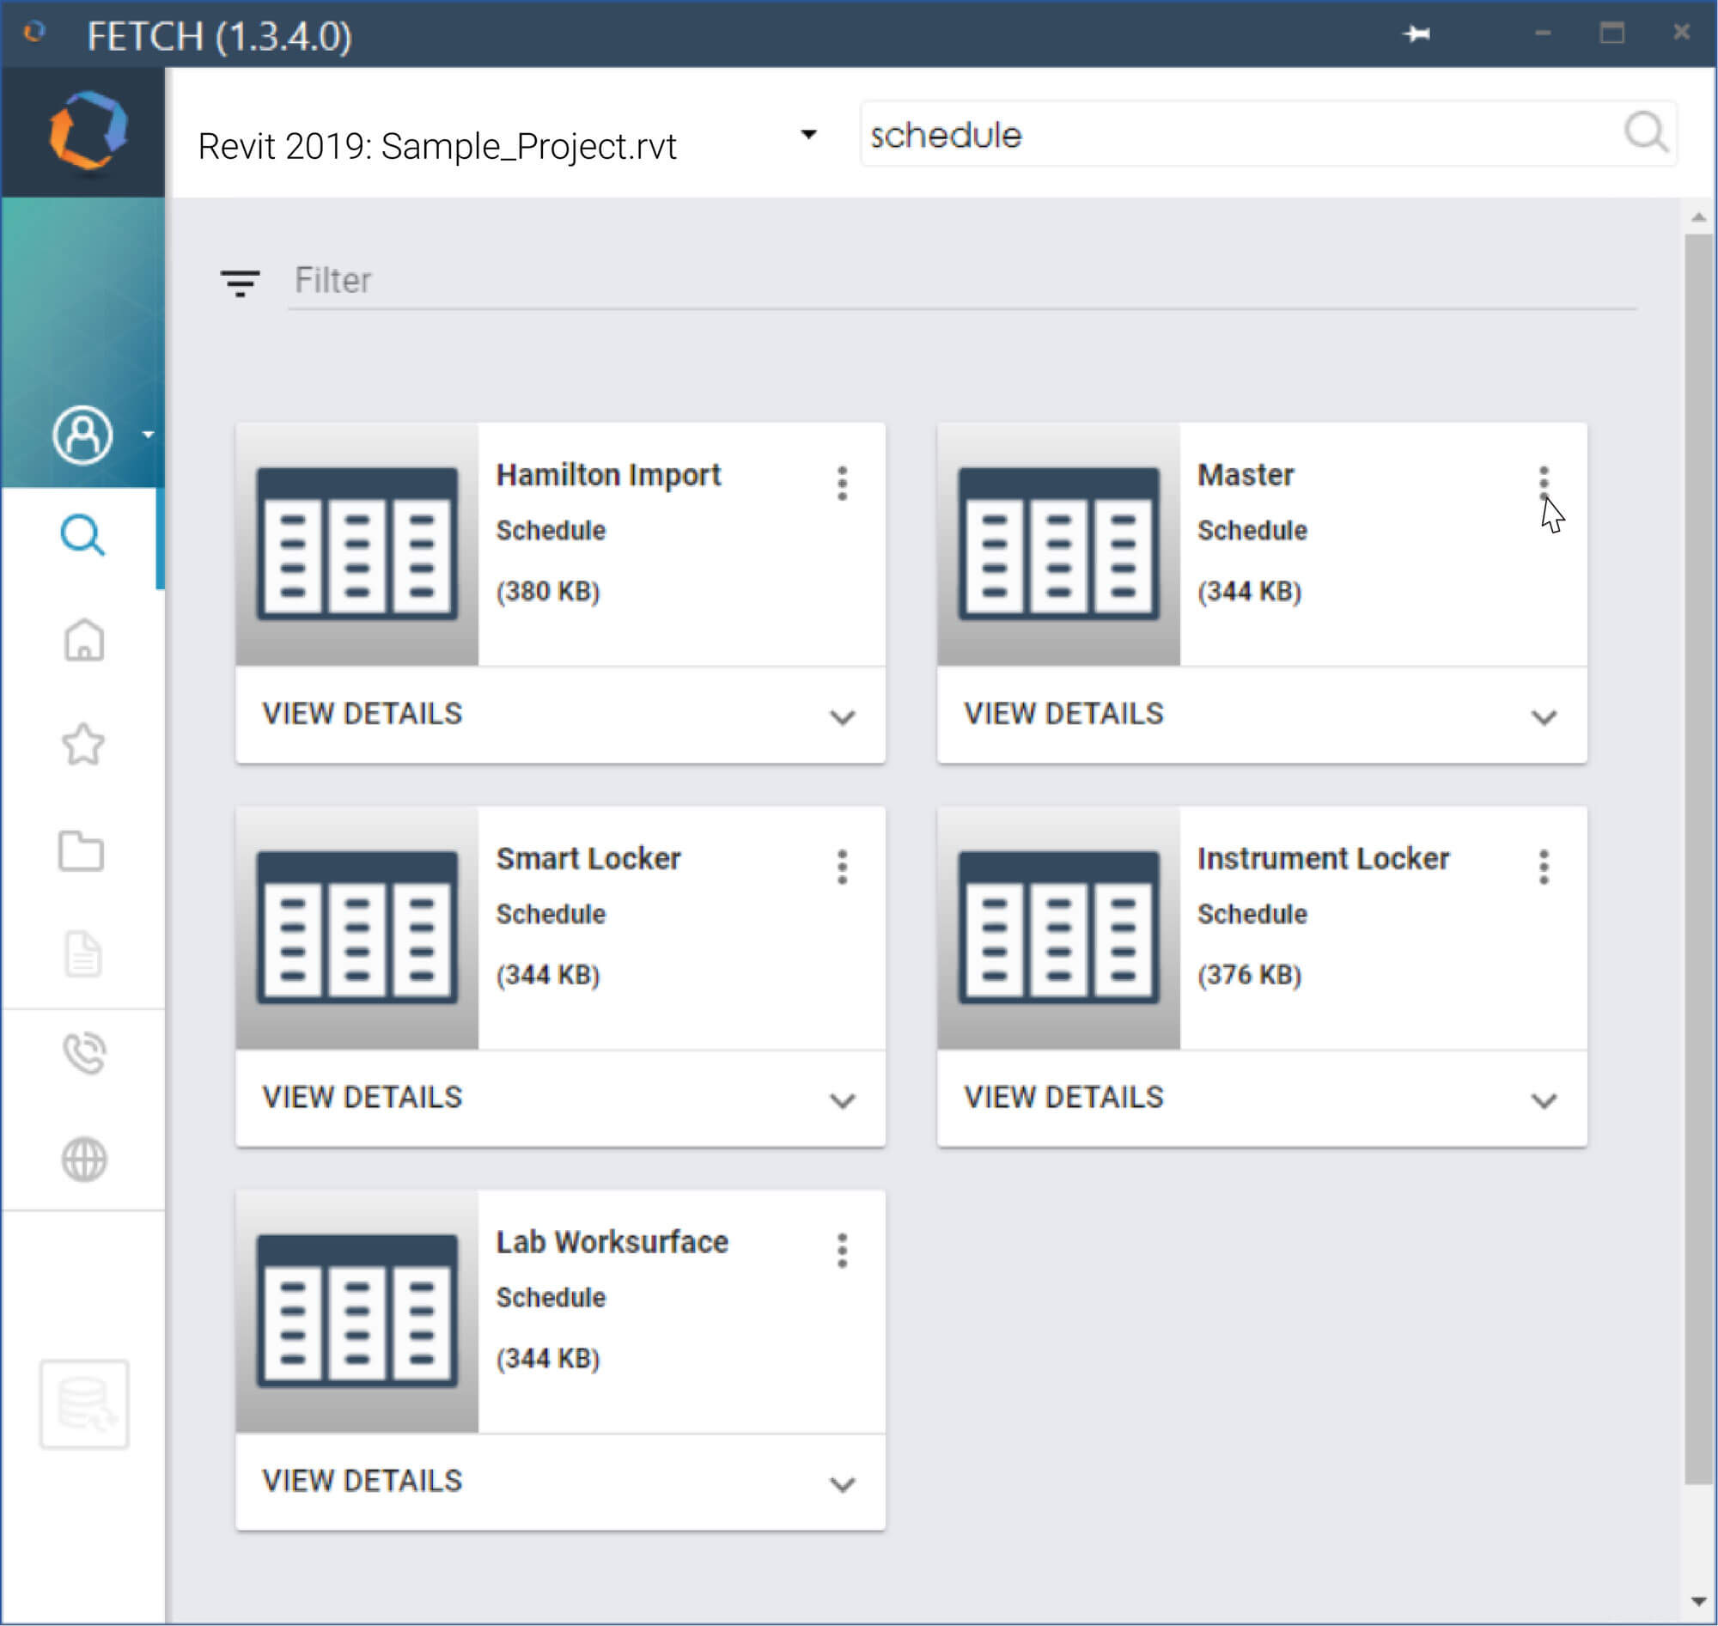The image size is (1718, 1626).
Task: Click VIEW DETAILS under Smart Locker
Action: [362, 1097]
